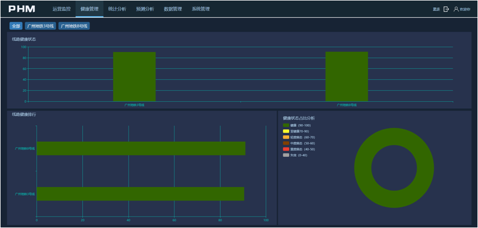Toggle the green 健康 (90-100) legend swatch
This screenshot has width=478, height=228.
pos(286,125)
